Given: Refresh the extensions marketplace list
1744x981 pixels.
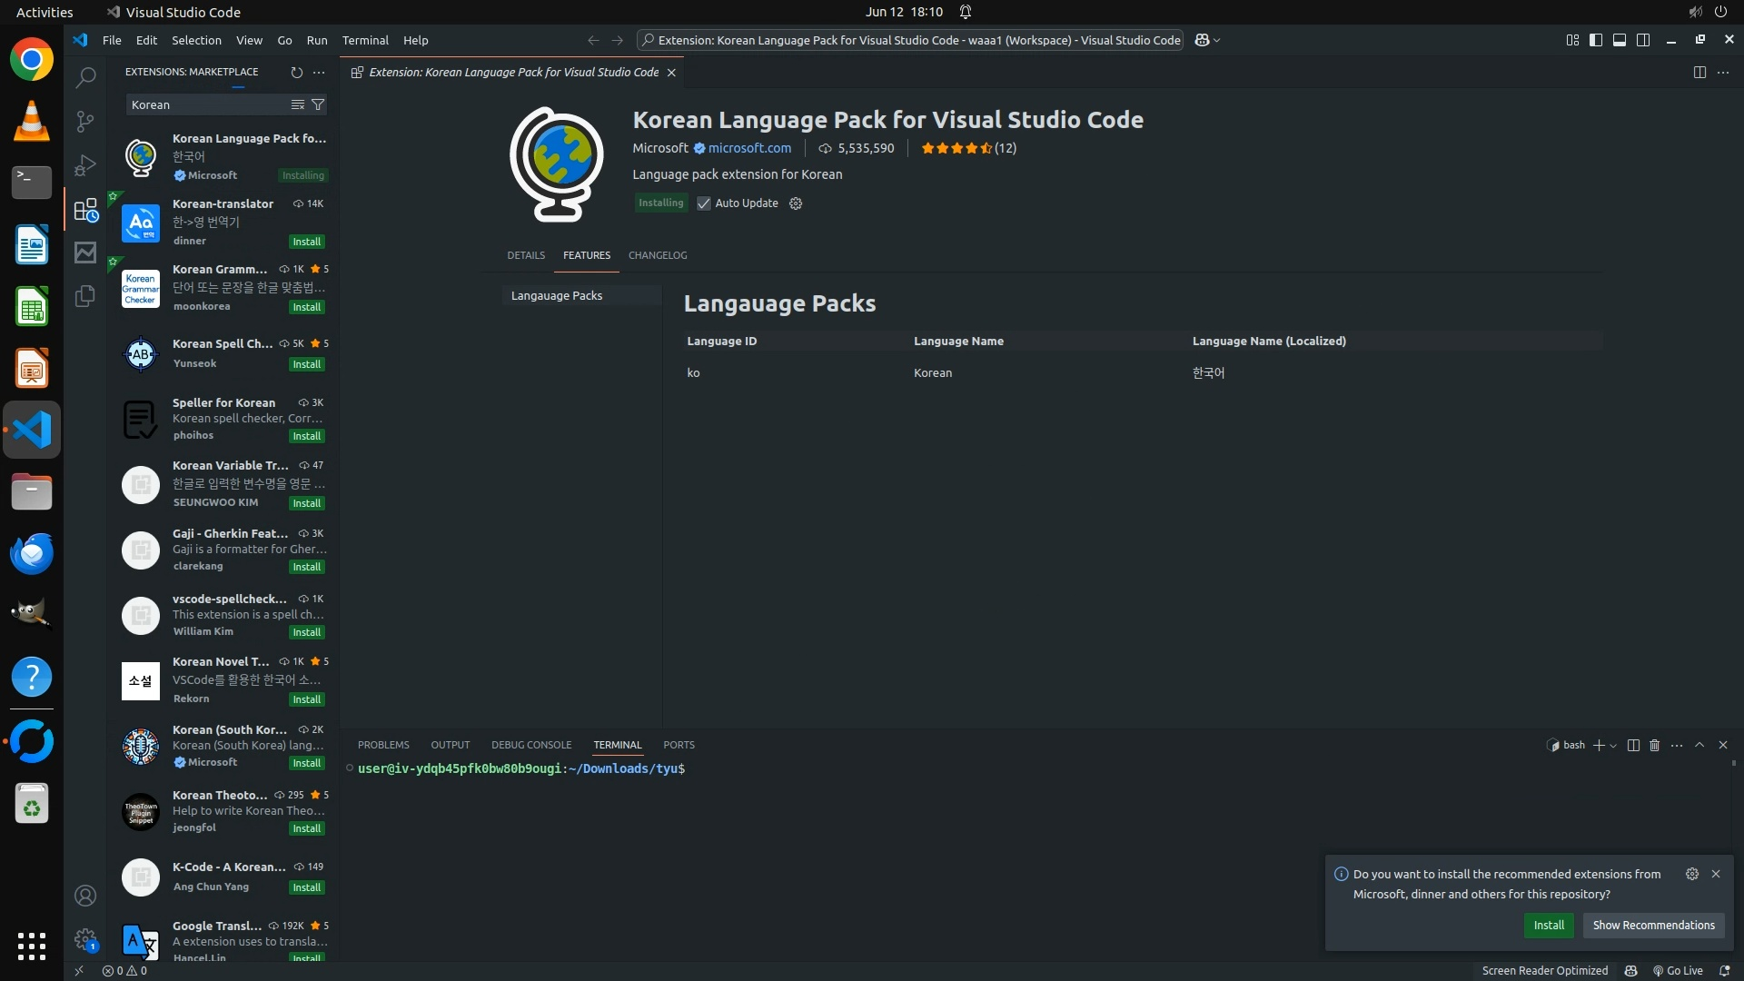Looking at the screenshot, I should (x=296, y=72).
